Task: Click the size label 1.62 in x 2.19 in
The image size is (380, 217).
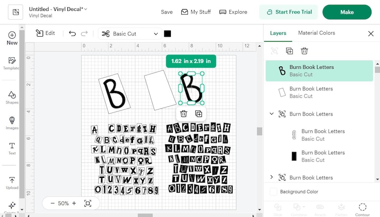Action: (191, 61)
